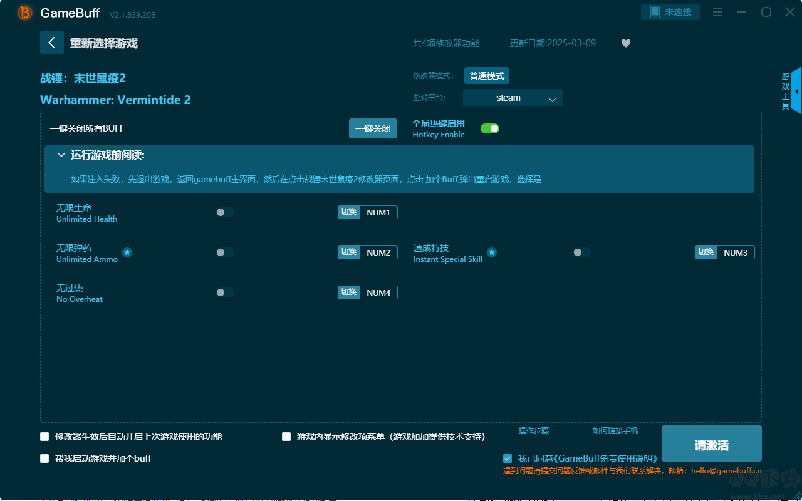The image size is (802, 501).
Task: Open the hamburger menu in title bar
Action: [x=718, y=13]
